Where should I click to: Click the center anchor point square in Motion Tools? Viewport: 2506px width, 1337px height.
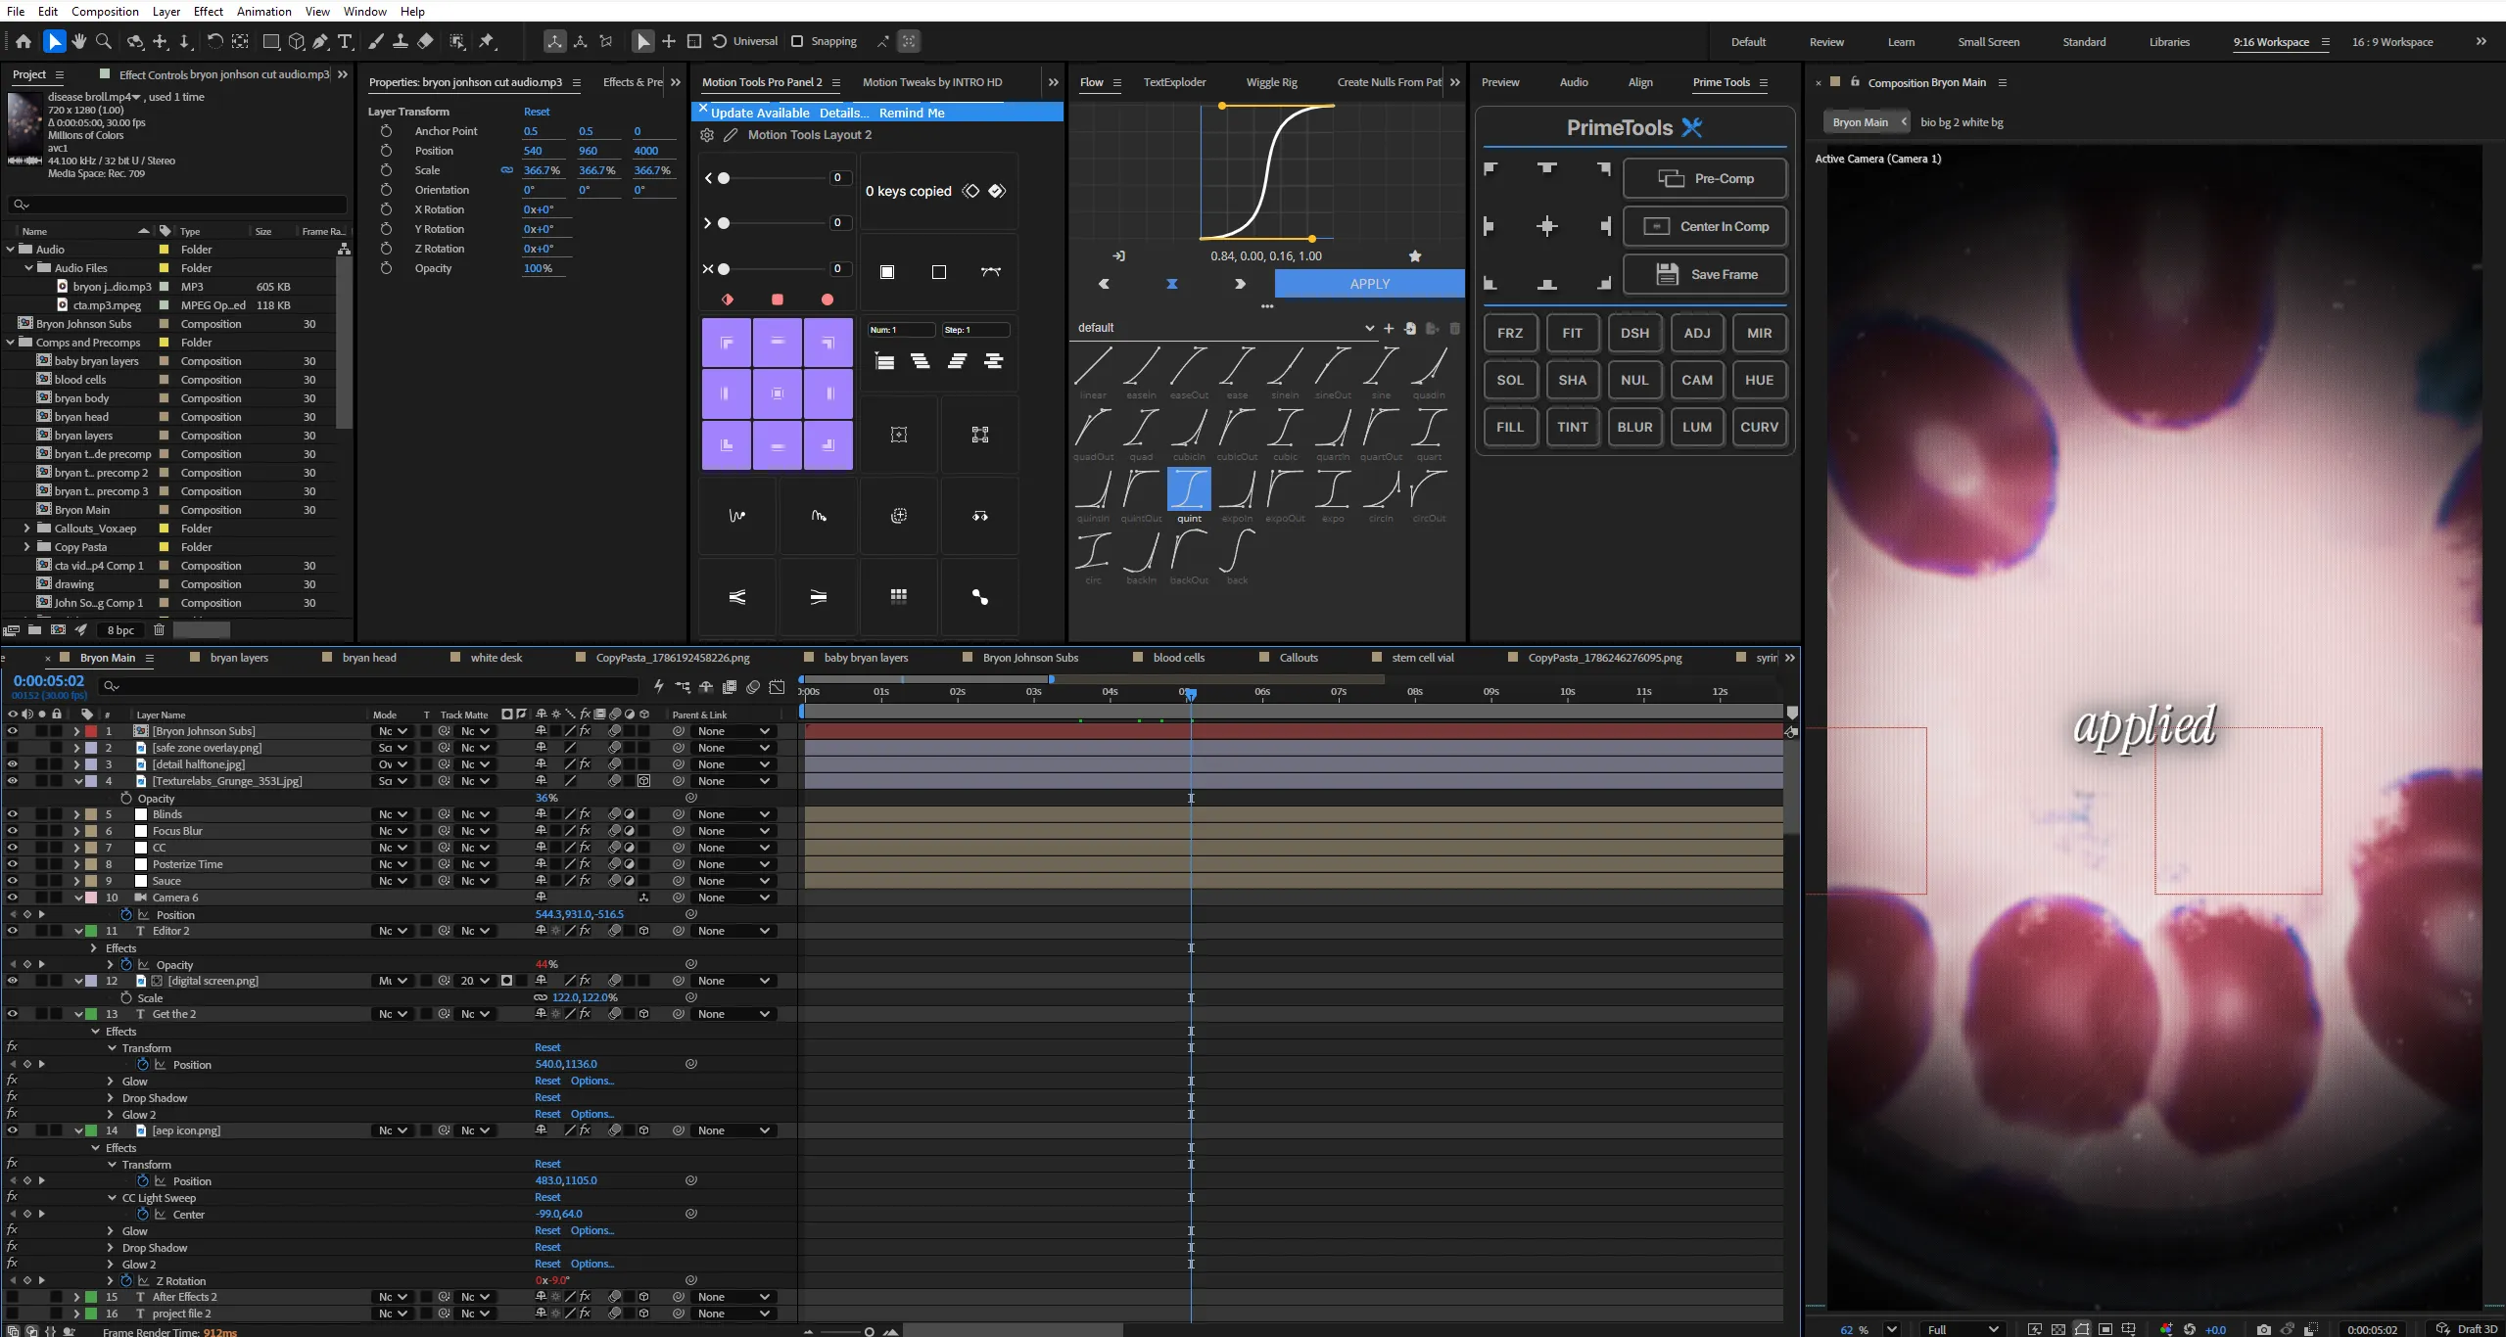[778, 393]
